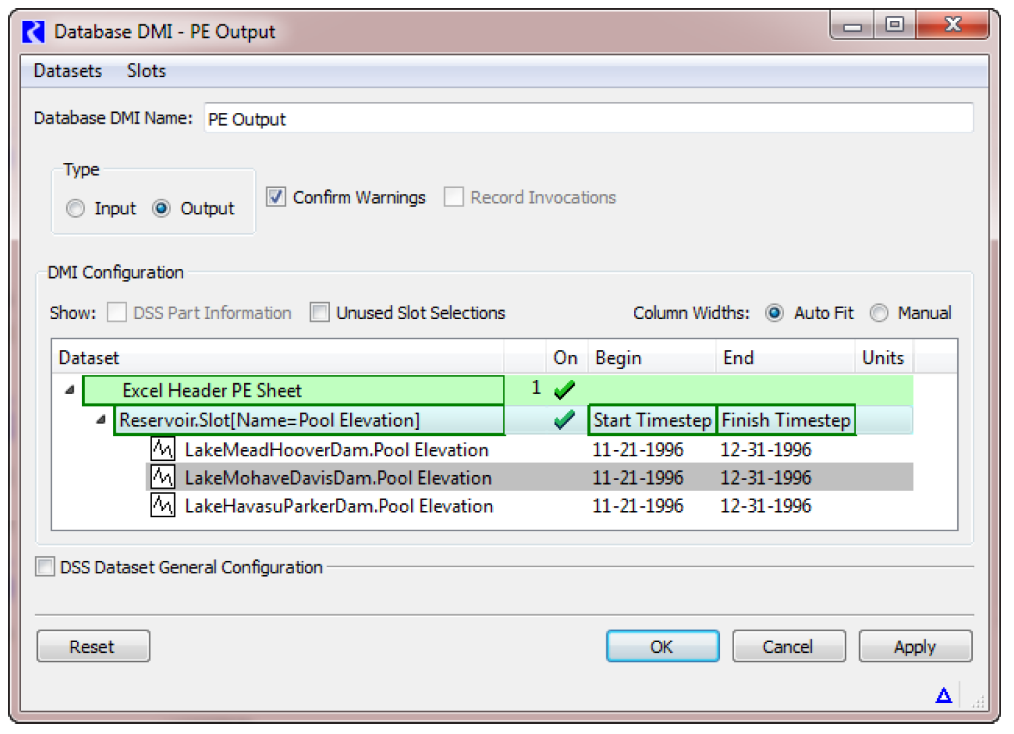The width and height of the screenshot is (1014, 734).
Task: Toggle the Confirm Warnings checkbox
Action: [x=276, y=197]
